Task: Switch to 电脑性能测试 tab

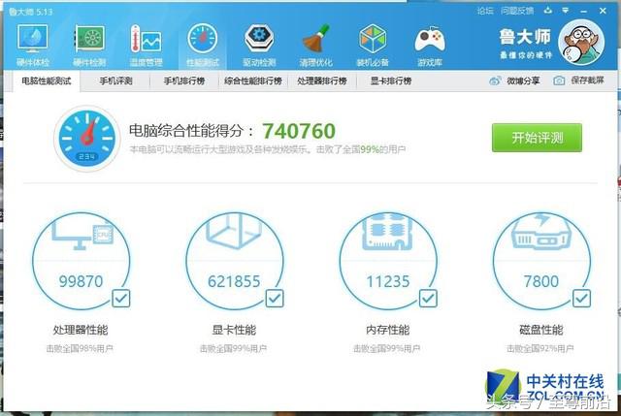Action: point(47,81)
